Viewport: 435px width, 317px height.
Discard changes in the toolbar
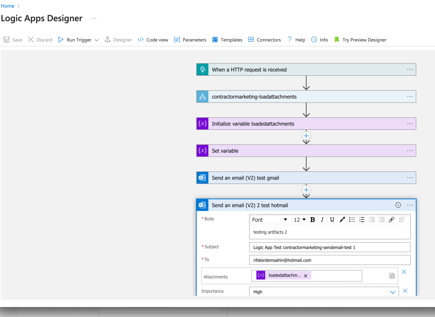40,40
